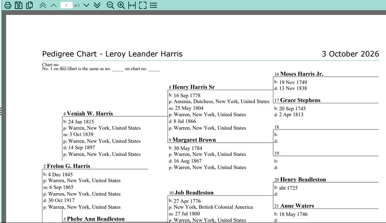Click the page number input field
Viewport: 386px width, 223px height.
(66, 5)
